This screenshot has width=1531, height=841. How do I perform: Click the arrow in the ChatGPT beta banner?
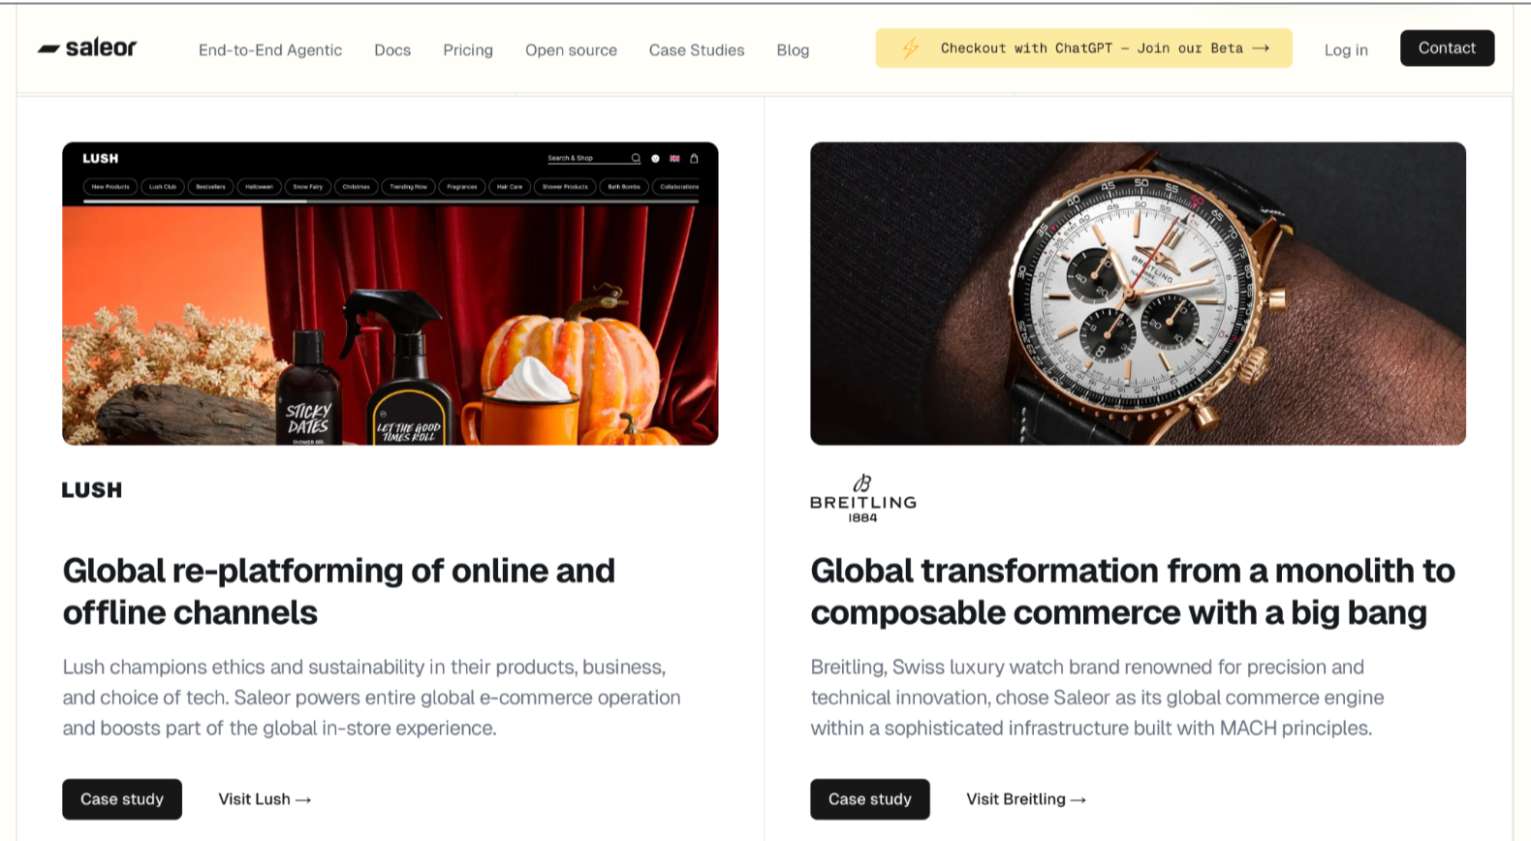1261,47
